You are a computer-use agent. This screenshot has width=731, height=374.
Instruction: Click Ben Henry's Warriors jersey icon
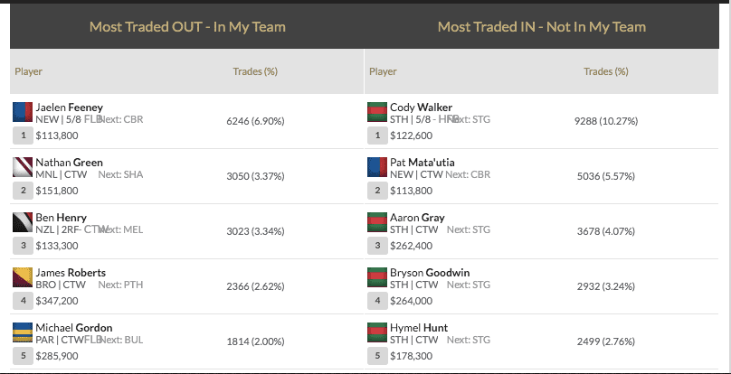pyautogui.click(x=23, y=222)
